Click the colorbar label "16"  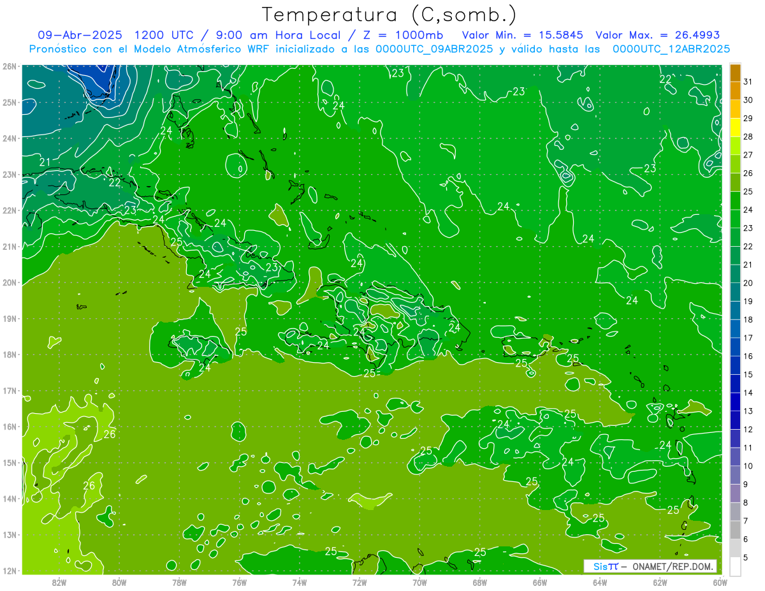point(748,356)
